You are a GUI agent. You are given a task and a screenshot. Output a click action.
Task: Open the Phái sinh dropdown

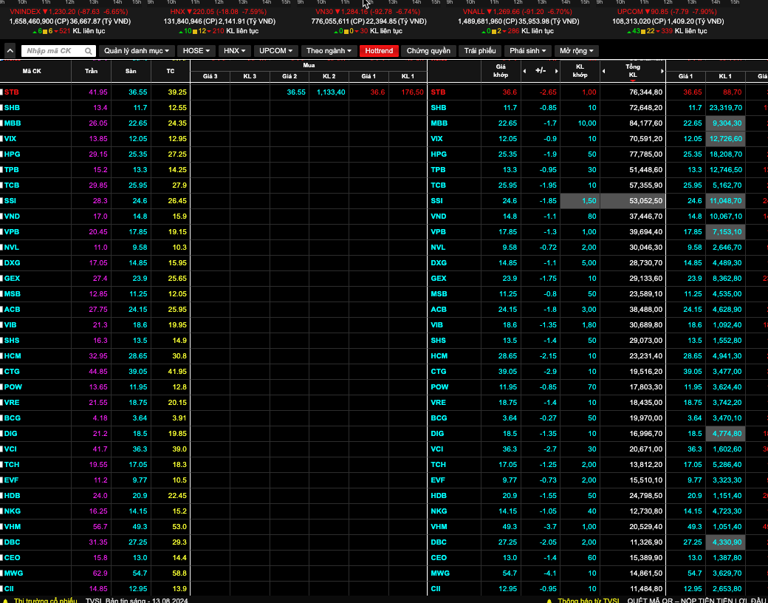[528, 51]
